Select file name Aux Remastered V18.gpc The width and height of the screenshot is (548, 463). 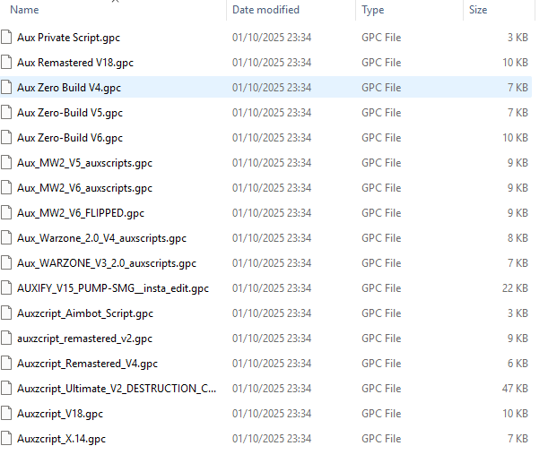[x=75, y=63]
